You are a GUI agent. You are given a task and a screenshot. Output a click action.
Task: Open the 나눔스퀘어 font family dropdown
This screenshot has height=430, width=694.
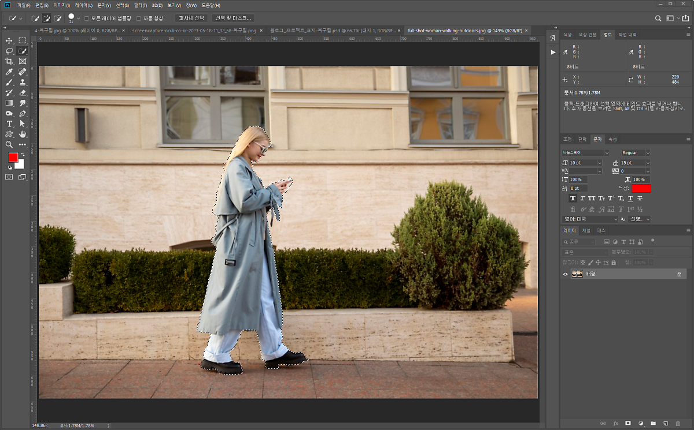click(606, 153)
